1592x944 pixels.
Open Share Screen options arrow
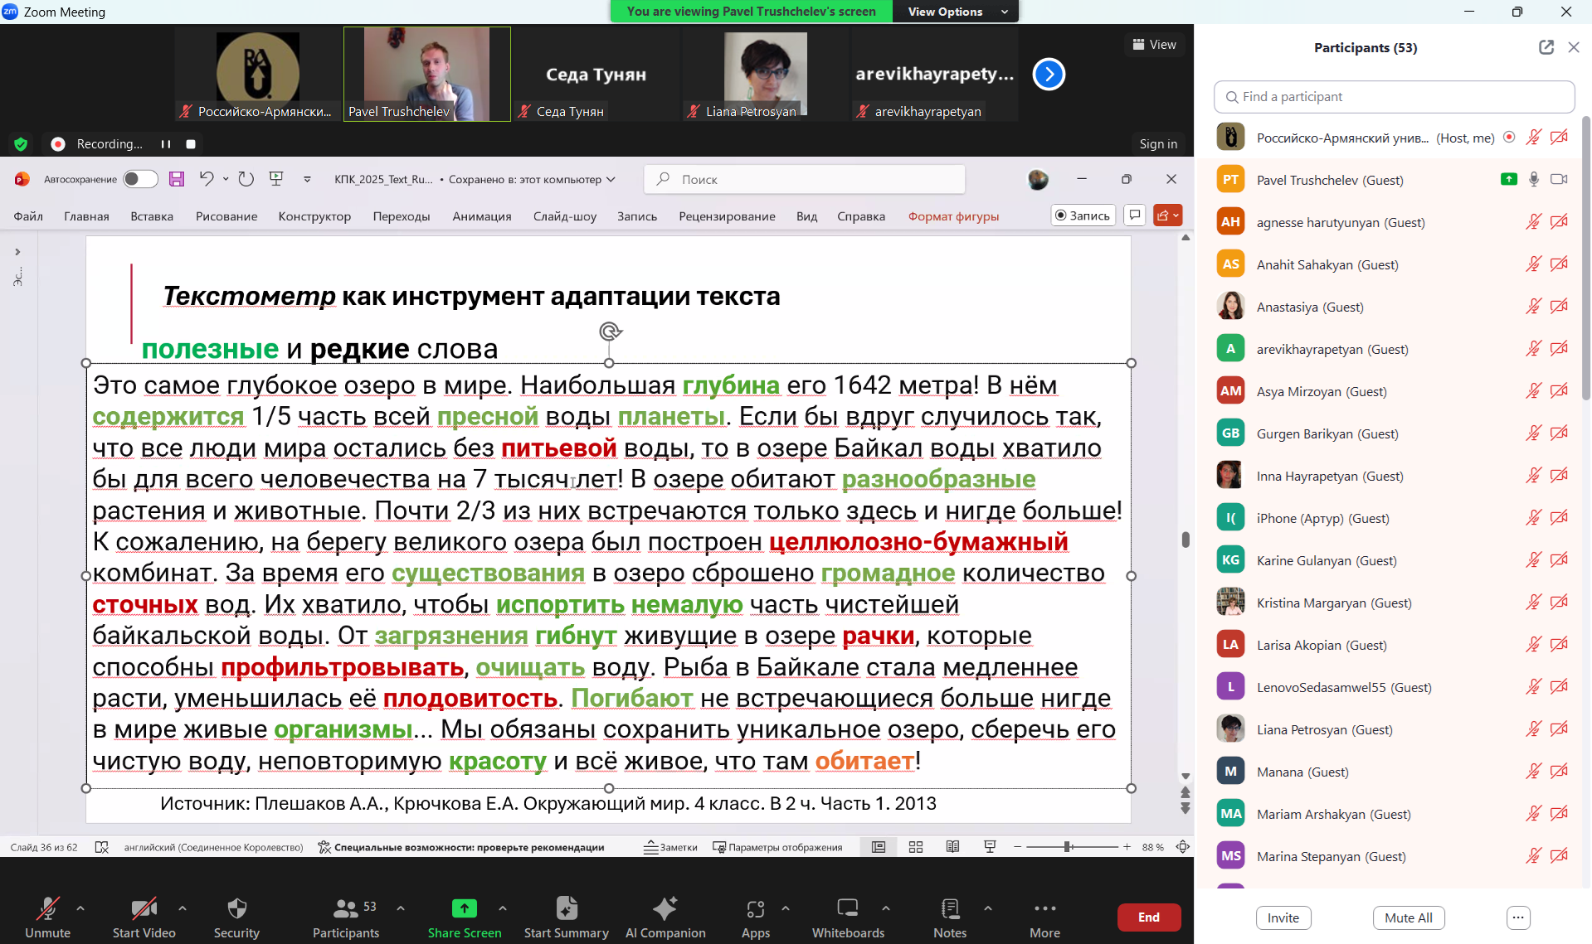(503, 908)
